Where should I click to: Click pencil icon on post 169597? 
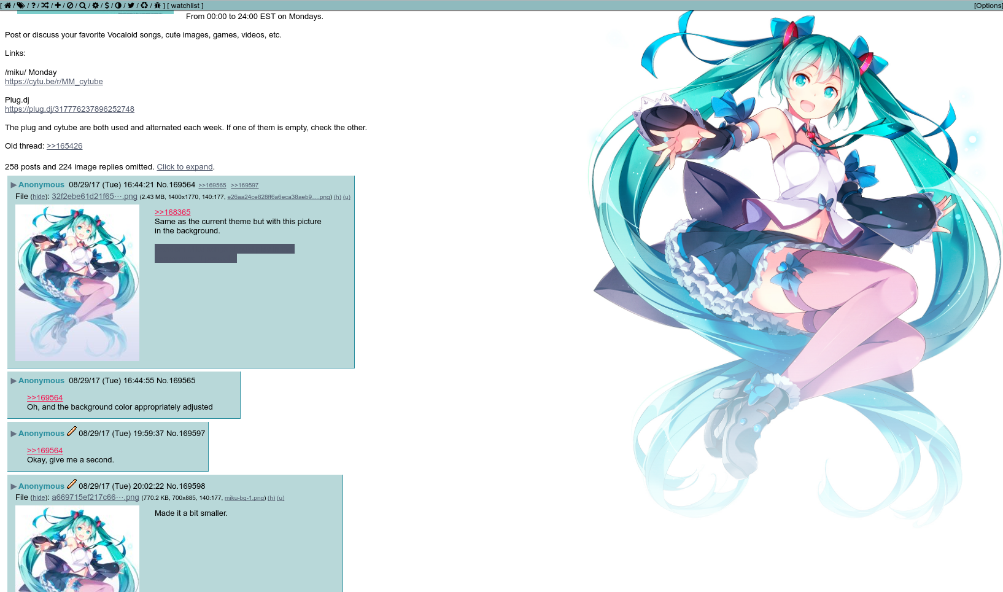72,432
